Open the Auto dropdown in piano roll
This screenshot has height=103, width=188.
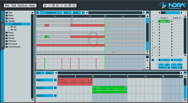click(77, 13)
